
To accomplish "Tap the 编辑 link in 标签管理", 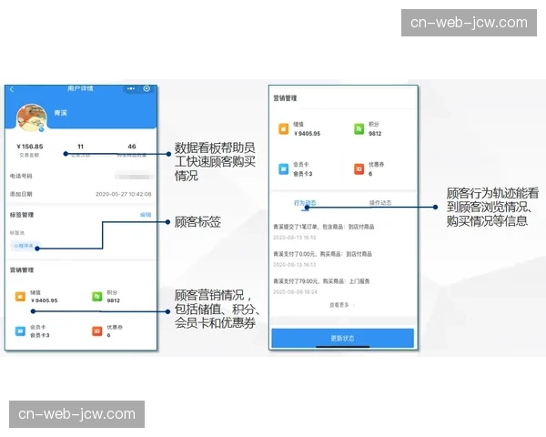I will [146, 215].
